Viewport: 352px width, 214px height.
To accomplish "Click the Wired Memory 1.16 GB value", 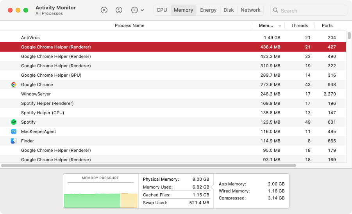I will tap(276, 191).
